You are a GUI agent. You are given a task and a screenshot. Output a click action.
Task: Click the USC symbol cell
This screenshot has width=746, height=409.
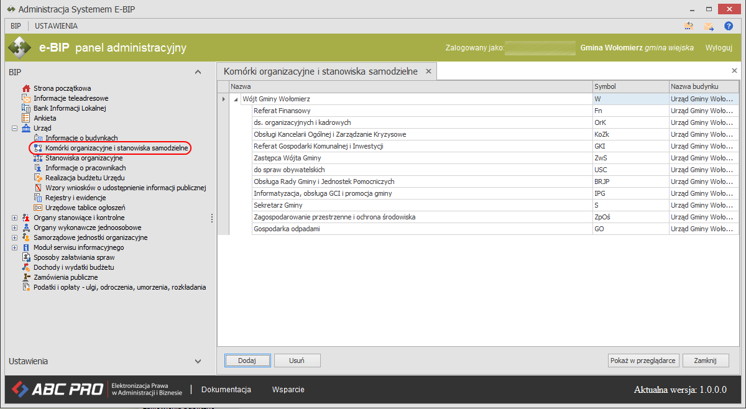click(x=630, y=170)
